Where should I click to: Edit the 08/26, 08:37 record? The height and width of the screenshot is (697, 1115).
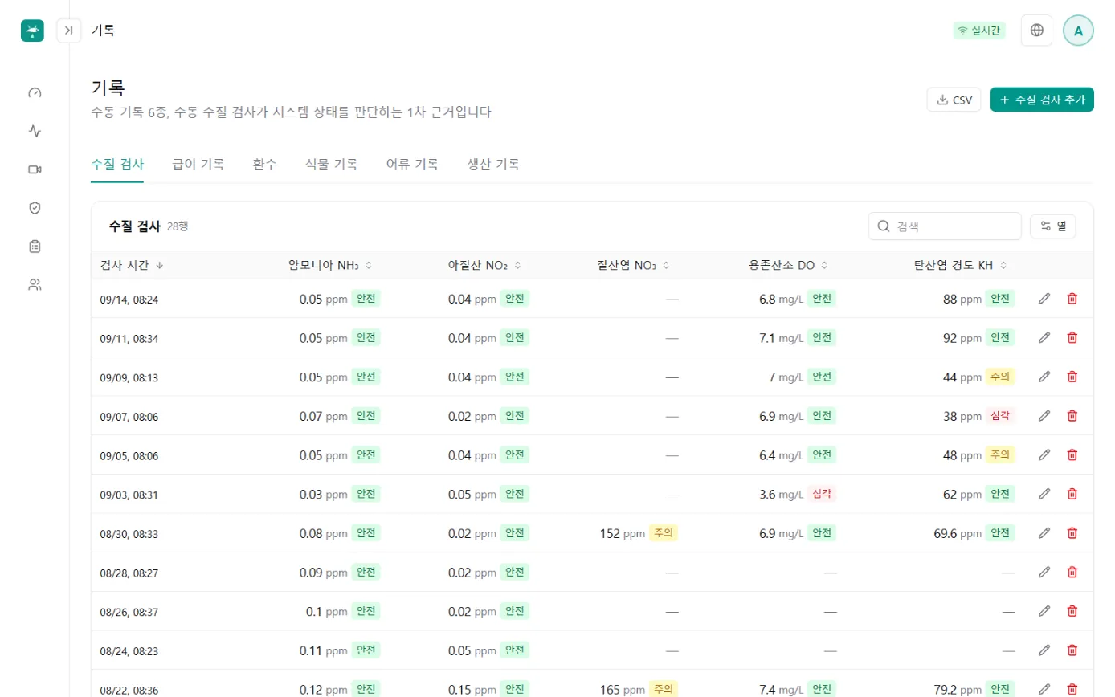[x=1044, y=611]
